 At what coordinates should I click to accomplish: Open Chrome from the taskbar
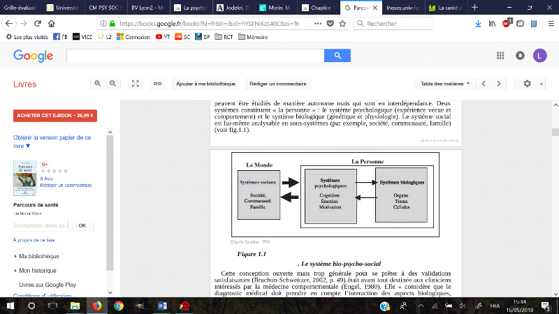coord(119,306)
